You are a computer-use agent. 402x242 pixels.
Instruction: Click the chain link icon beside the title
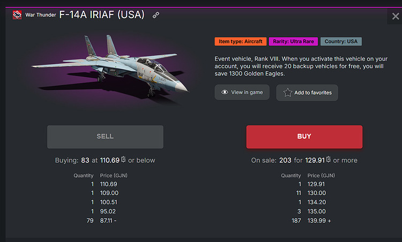coord(156,15)
